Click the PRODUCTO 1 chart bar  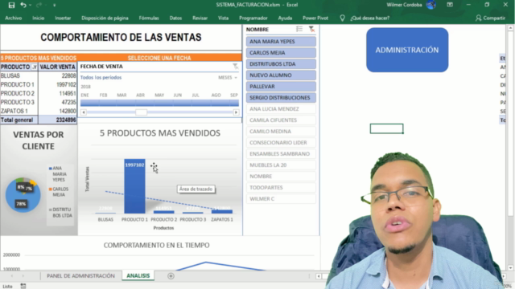(134, 186)
